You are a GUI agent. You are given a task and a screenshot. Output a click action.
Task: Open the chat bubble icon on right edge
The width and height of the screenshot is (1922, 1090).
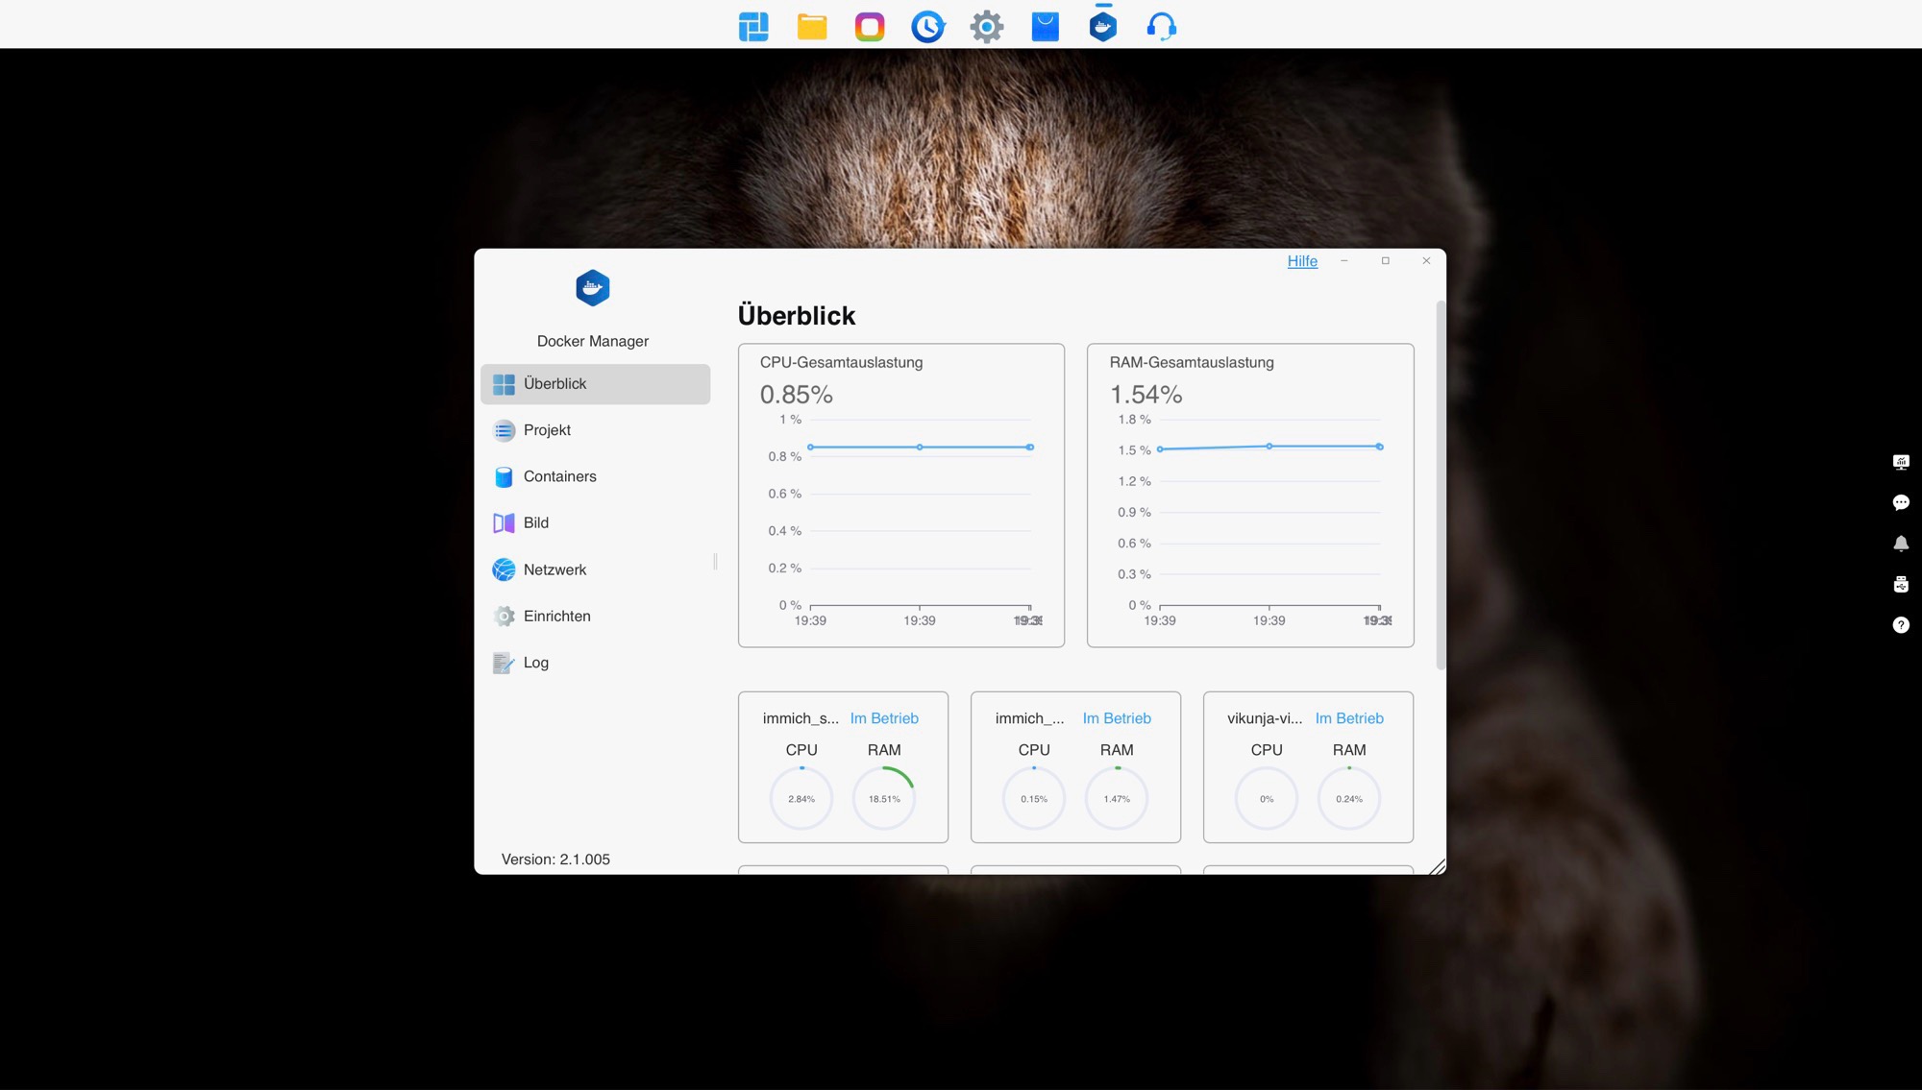[1900, 502]
